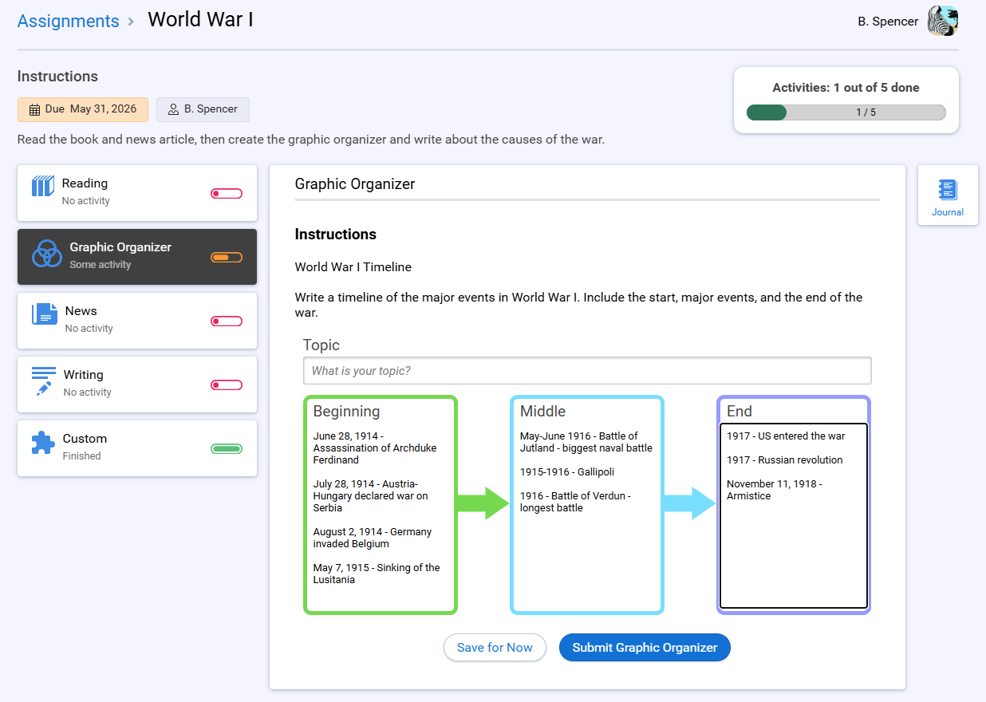Click the Writing status indicator pill

point(227,385)
